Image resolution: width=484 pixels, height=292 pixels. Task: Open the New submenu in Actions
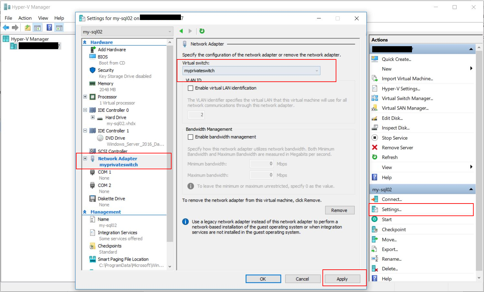(x=423, y=69)
